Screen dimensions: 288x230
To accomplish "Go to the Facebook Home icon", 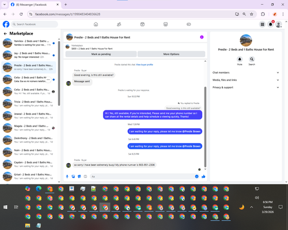I will click(x=96, y=24).
